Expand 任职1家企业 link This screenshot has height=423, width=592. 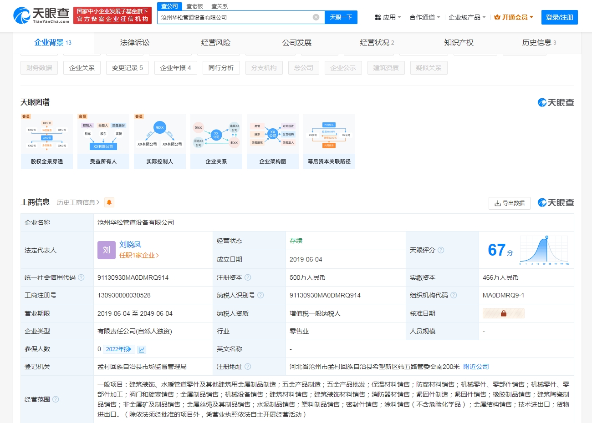(x=139, y=255)
